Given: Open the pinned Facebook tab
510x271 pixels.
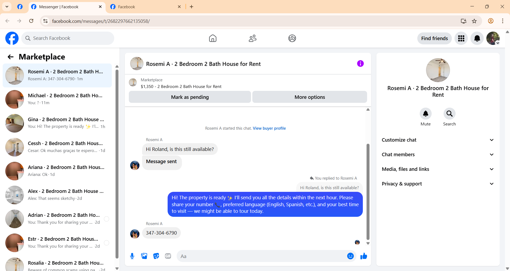Looking at the screenshot, I should click(20, 7).
